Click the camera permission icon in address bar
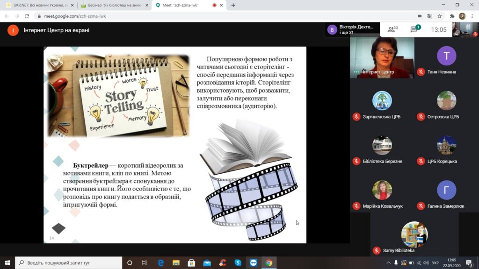This screenshot has width=479, height=269. [419, 16]
